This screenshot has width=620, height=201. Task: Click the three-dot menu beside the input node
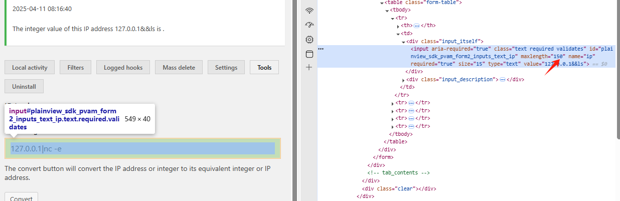[x=321, y=49]
